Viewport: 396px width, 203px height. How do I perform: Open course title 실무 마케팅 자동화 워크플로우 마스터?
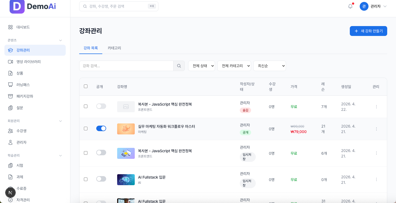click(x=166, y=126)
